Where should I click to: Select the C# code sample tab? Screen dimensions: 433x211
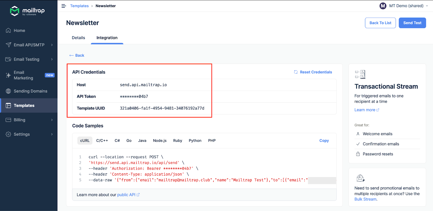117,141
